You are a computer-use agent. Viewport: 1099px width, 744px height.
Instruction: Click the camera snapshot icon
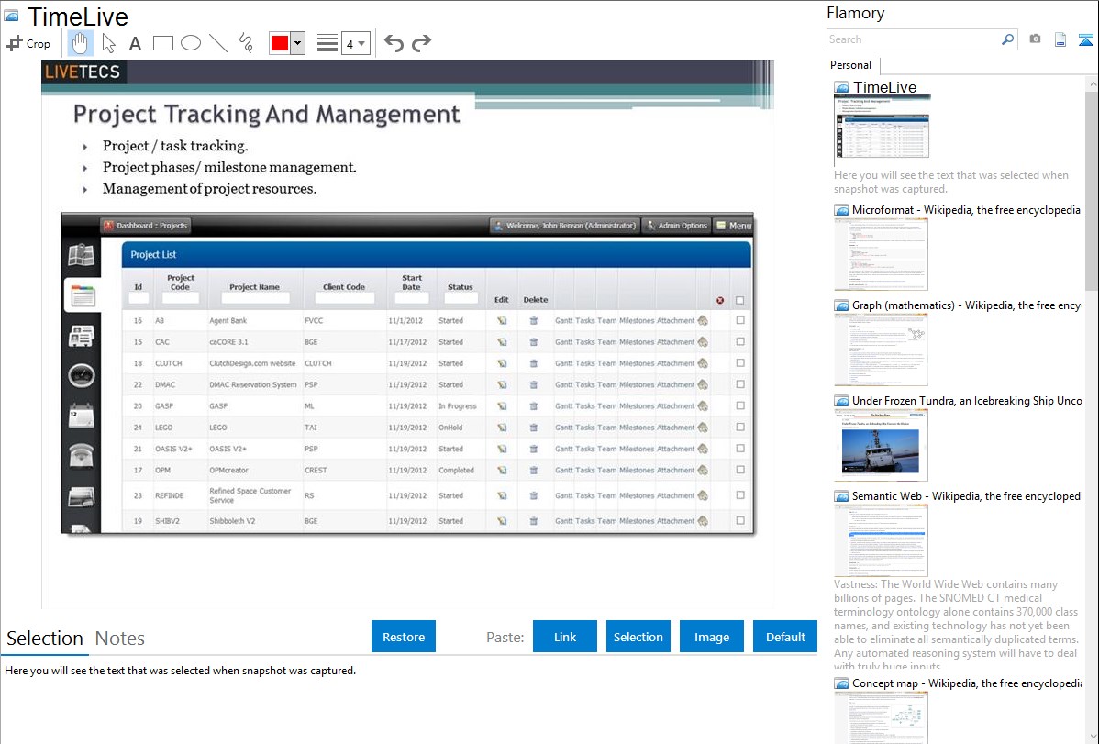(1035, 39)
